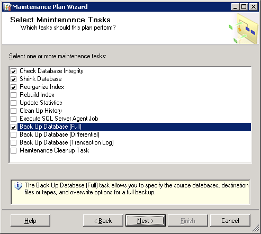
Task: Tick the Maintenance Cleanup Task checkbox
Action: click(14, 151)
